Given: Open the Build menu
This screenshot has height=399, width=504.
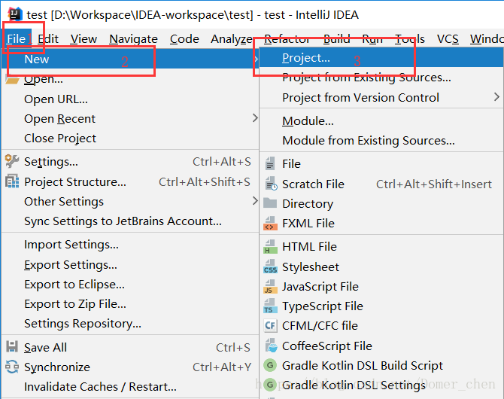Looking at the screenshot, I should (336, 39).
